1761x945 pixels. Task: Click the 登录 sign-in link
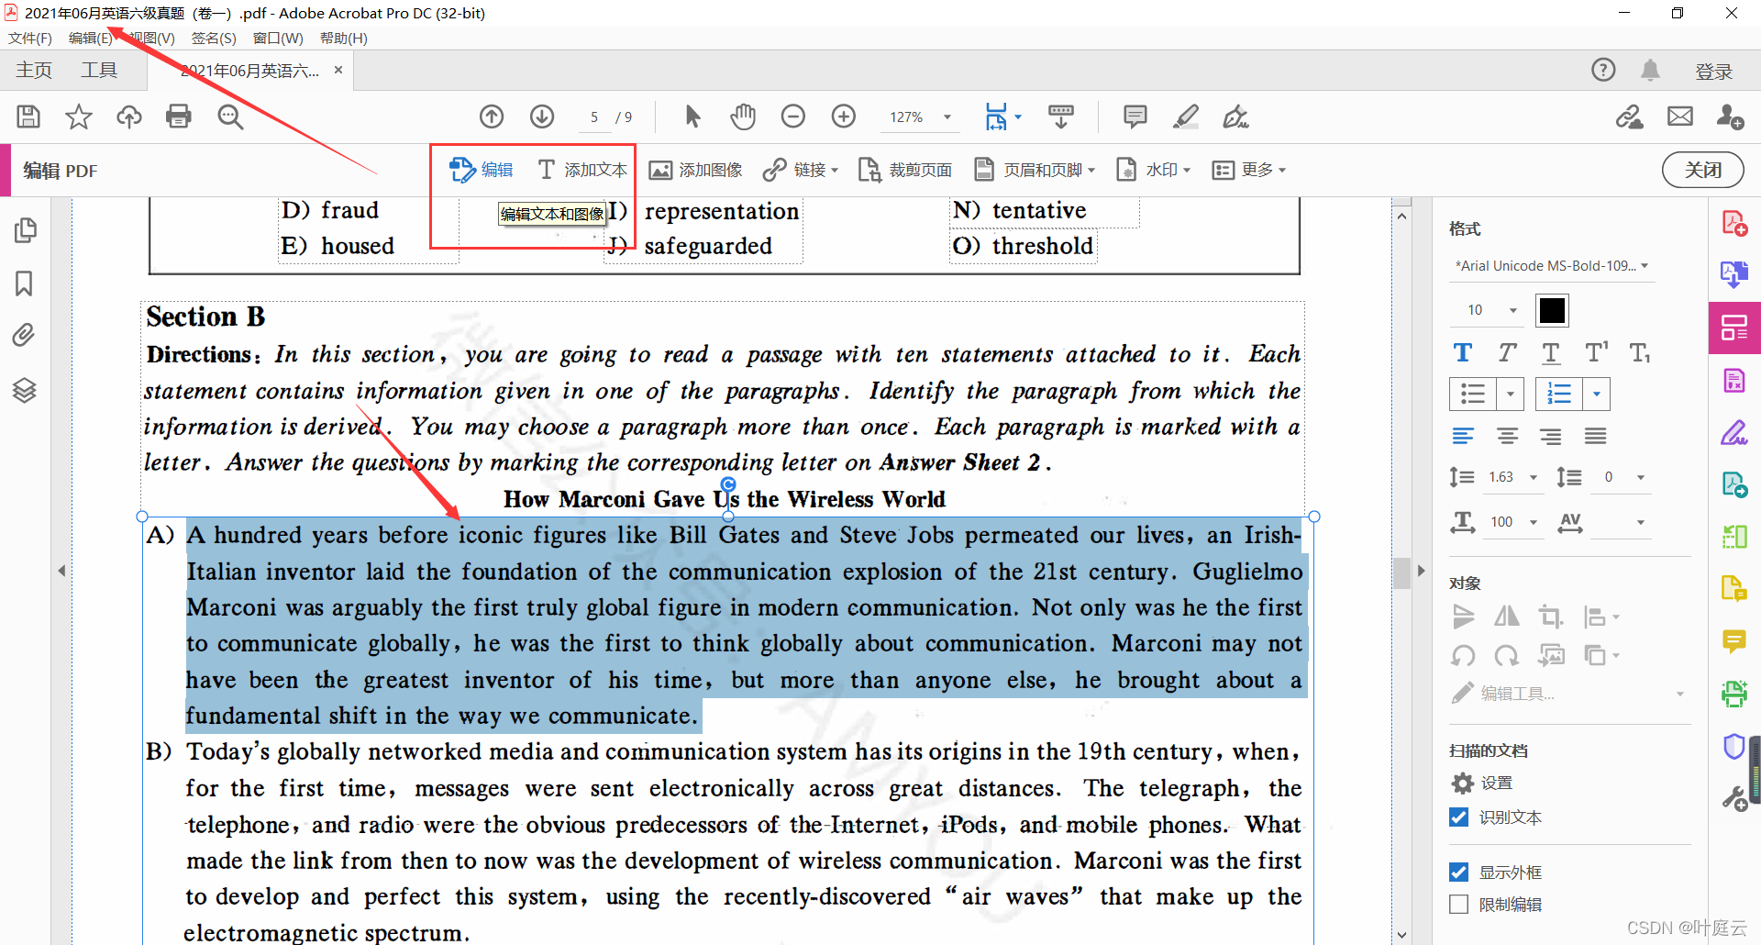pyautogui.click(x=1713, y=72)
